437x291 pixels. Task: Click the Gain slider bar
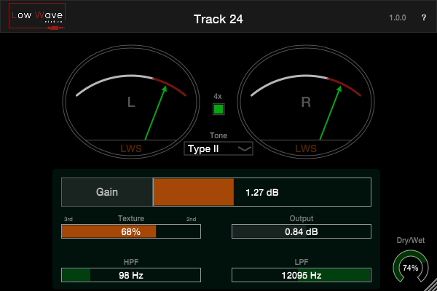point(262,192)
